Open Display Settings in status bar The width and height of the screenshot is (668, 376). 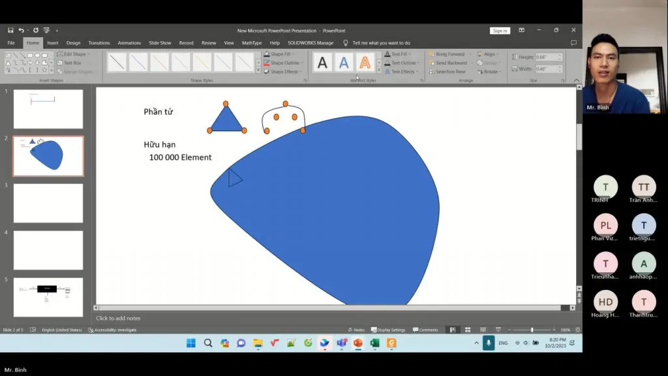[x=388, y=330]
